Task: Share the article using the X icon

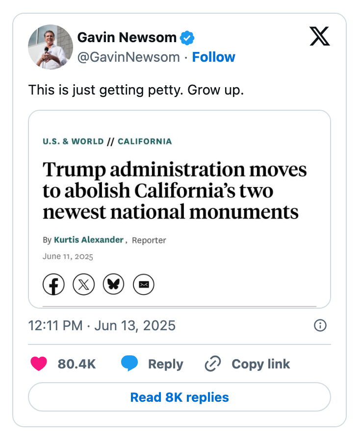Action: pyautogui.click(x=84, y=284)
